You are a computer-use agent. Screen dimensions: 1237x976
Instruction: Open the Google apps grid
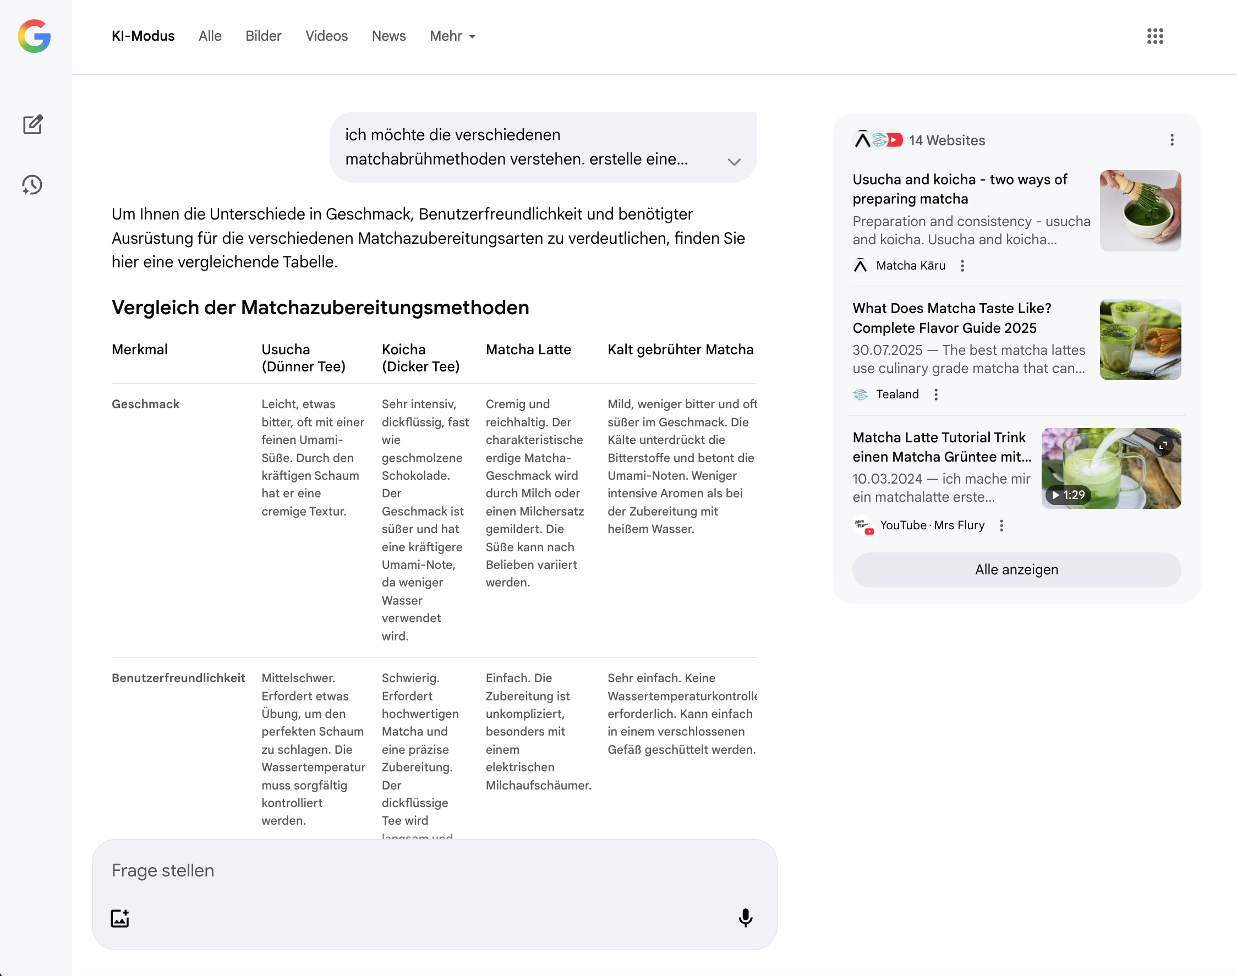click(1154, 36)
